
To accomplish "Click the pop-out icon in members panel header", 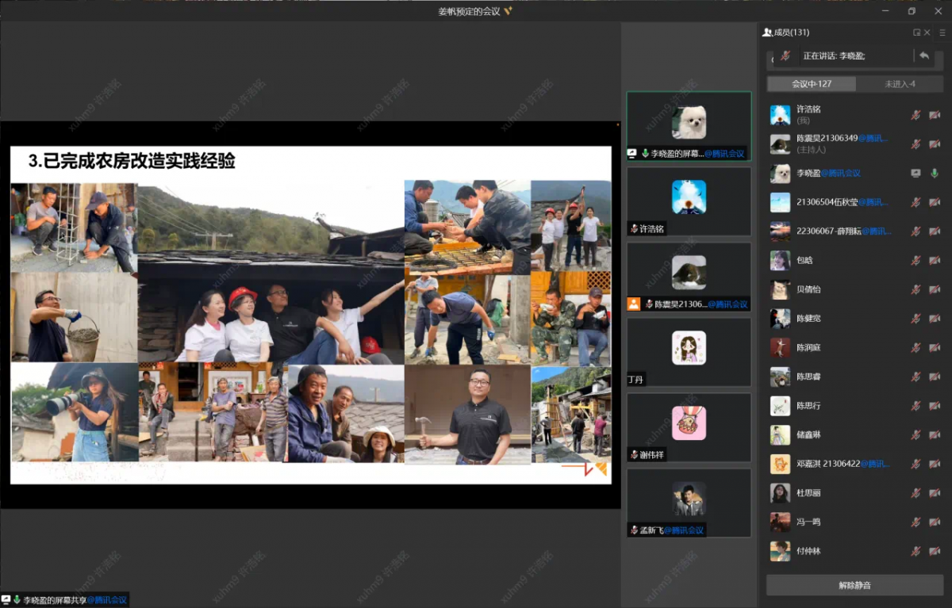I will click(x=917, y=33).
